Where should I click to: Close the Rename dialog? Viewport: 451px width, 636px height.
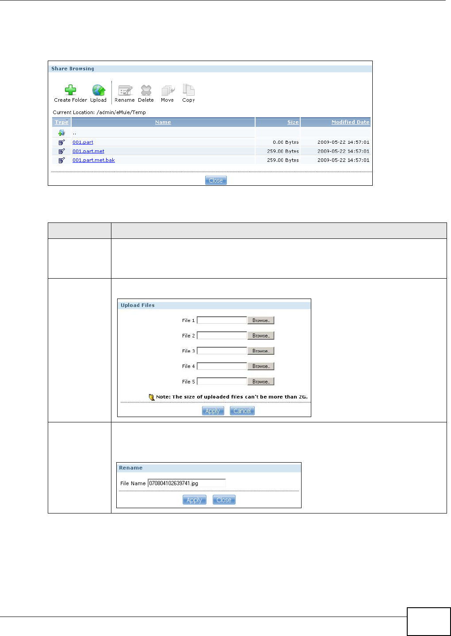coord(224,500)
